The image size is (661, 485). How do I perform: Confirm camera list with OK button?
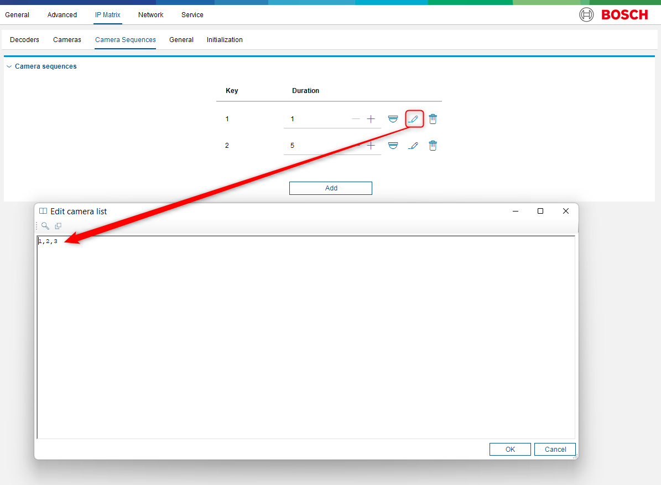click(510, 450)
